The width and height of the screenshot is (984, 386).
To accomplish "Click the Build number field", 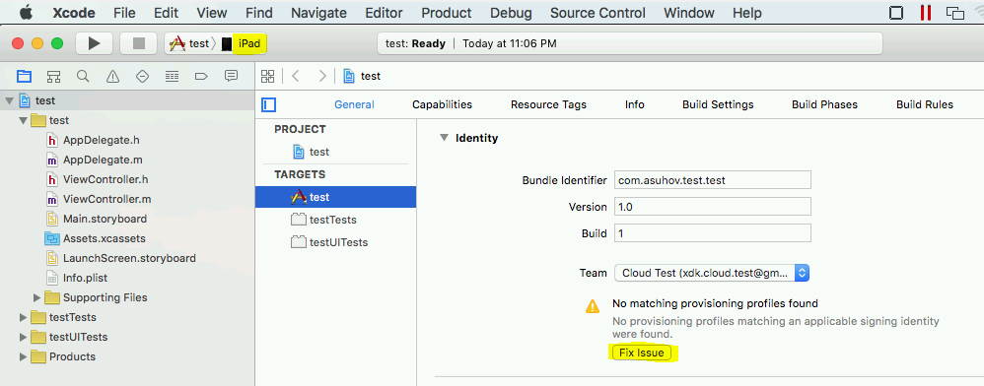I will click(712, 233).
